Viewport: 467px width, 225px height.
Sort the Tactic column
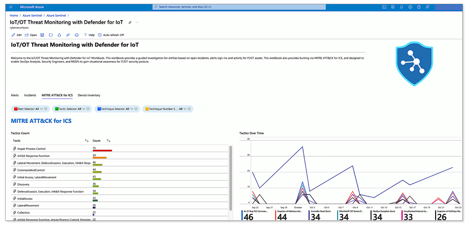pos(86,141)
